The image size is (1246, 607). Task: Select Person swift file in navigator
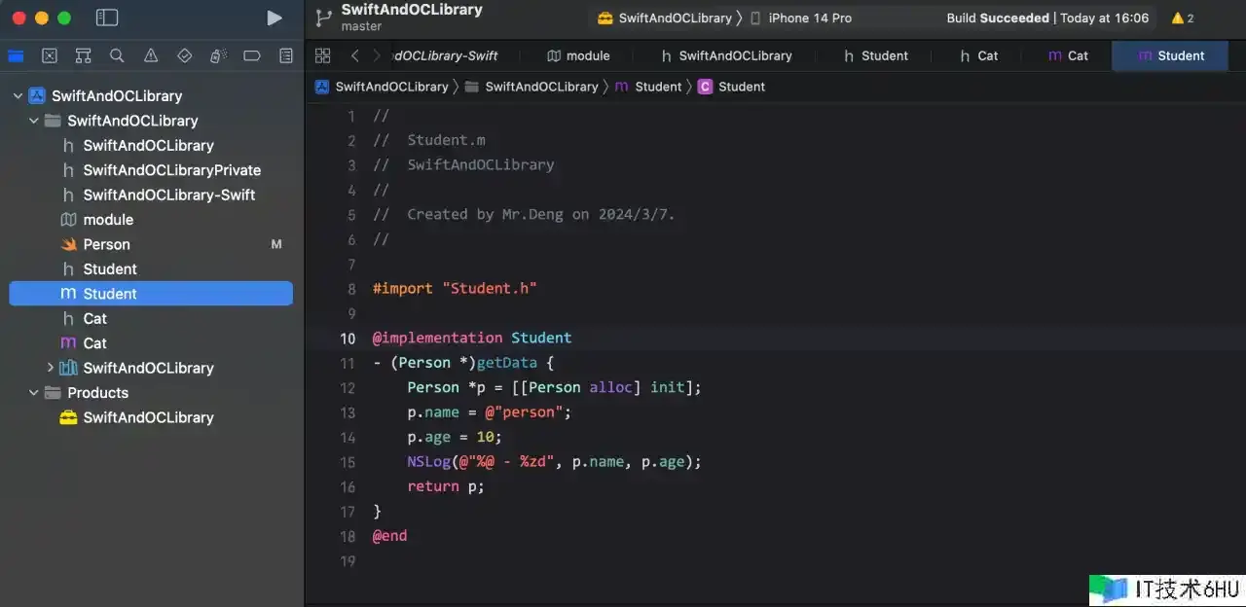[x=106, y=244]
